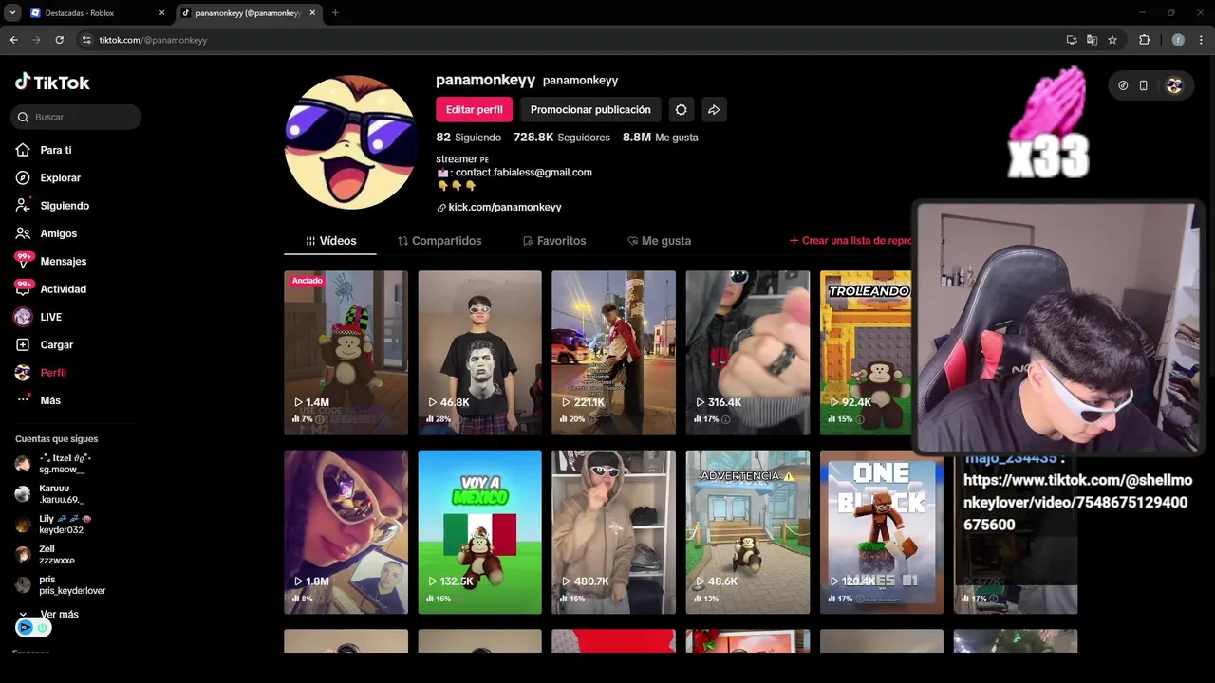Open the VOY A MEXICO video
1215x683 pixels.
click(479, 532)
